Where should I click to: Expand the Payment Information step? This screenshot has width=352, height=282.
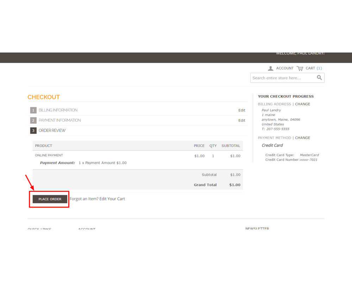tap(60, 121)
